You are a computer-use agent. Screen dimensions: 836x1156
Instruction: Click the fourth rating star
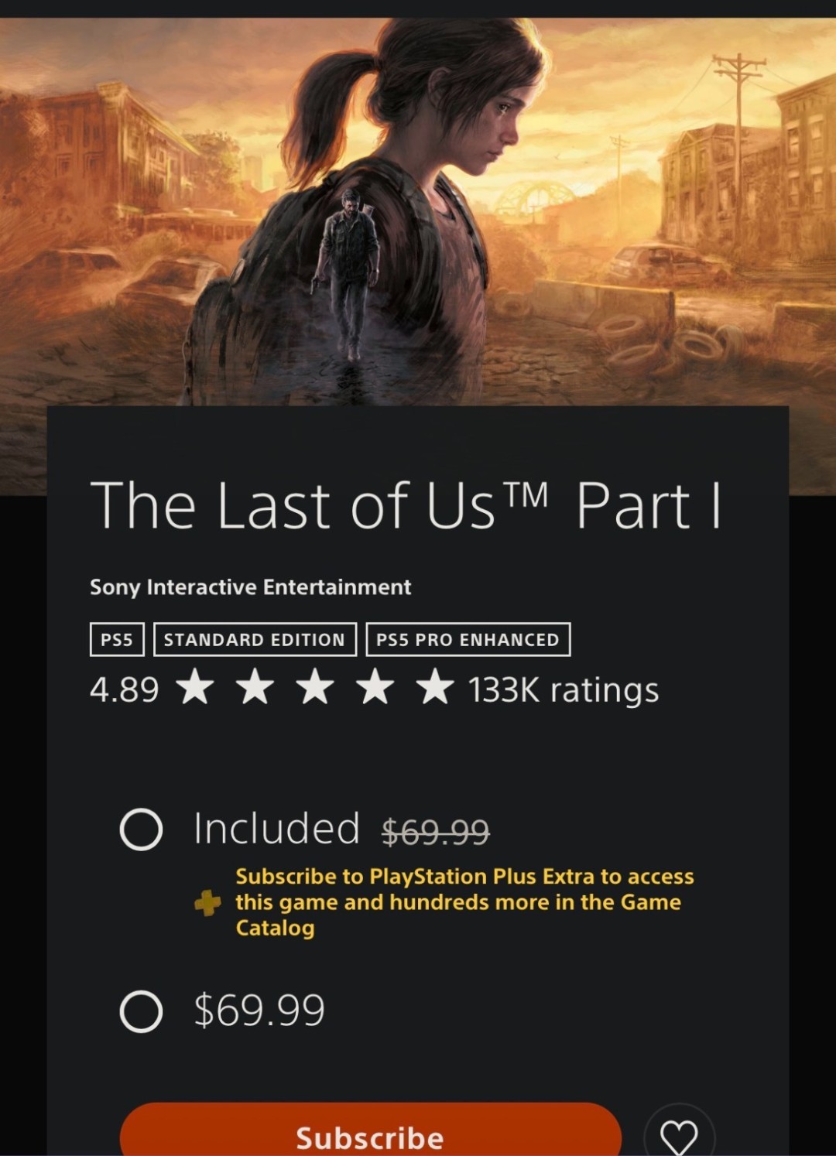(x=375, y=687)
